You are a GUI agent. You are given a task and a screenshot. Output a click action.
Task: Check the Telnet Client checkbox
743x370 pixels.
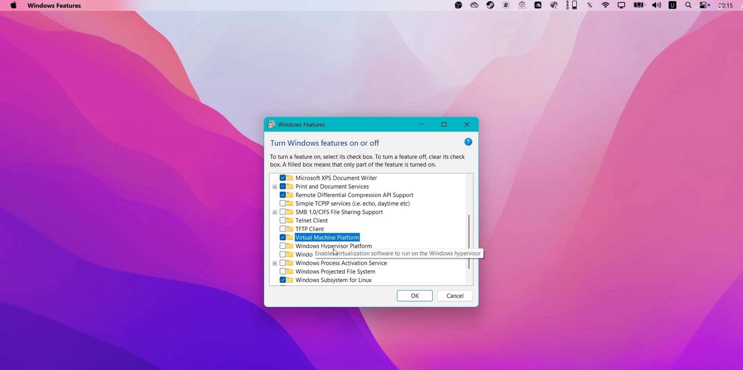[x=282, y=221]
